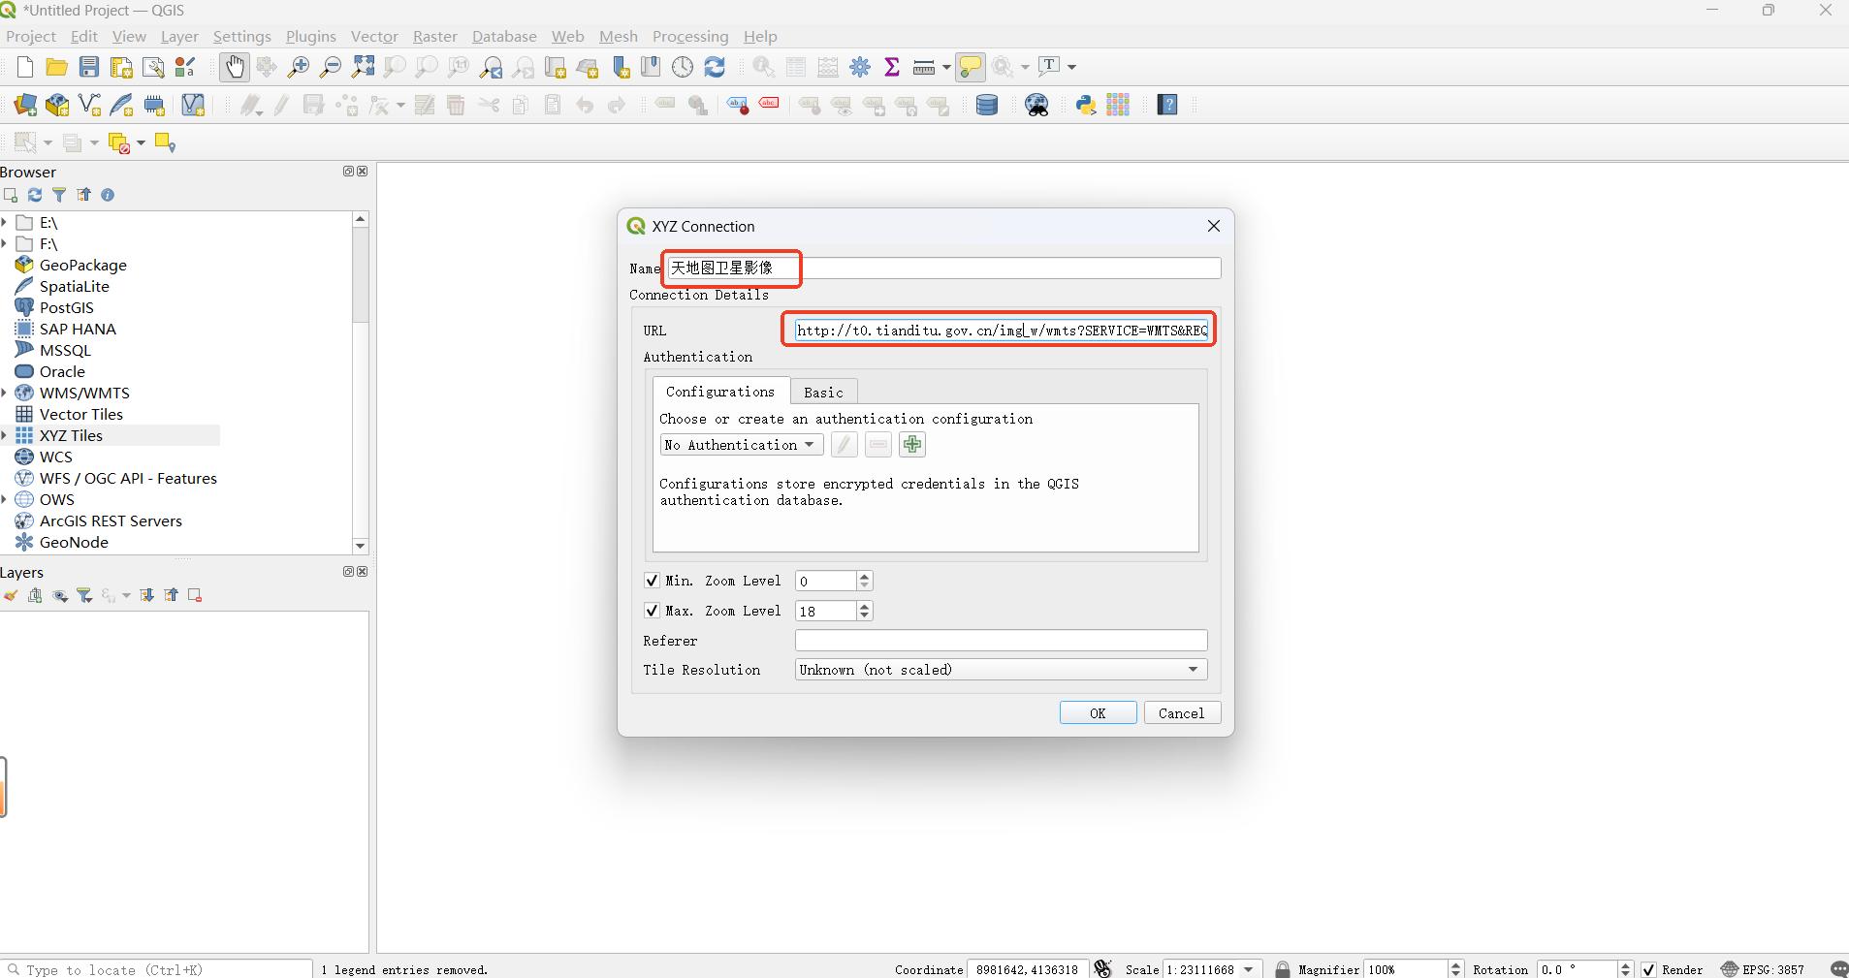Click the Help question-mark toolbar icon
Image resolution: width=1849 pixels, height=978 pixels.
(1167, 105)
